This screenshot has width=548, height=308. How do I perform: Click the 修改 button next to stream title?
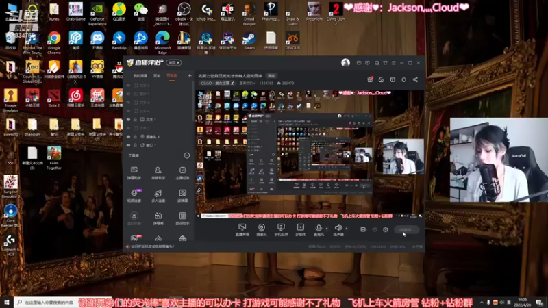point(271,75)
